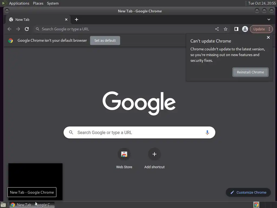The width and height of the screenshot is (277, 208).
Task: Open a new tab with the plus button
Action: pos(77,19)
